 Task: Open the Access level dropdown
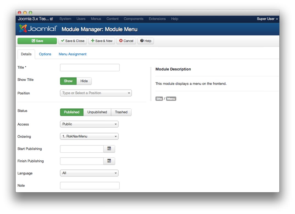coord(89,124)
